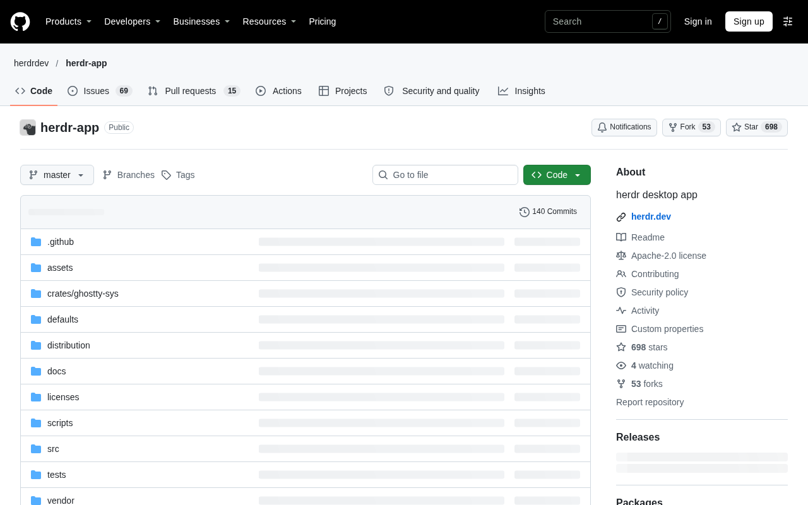Click the folder icon beside distribution
808x505 pixels.
click(36, 345)
